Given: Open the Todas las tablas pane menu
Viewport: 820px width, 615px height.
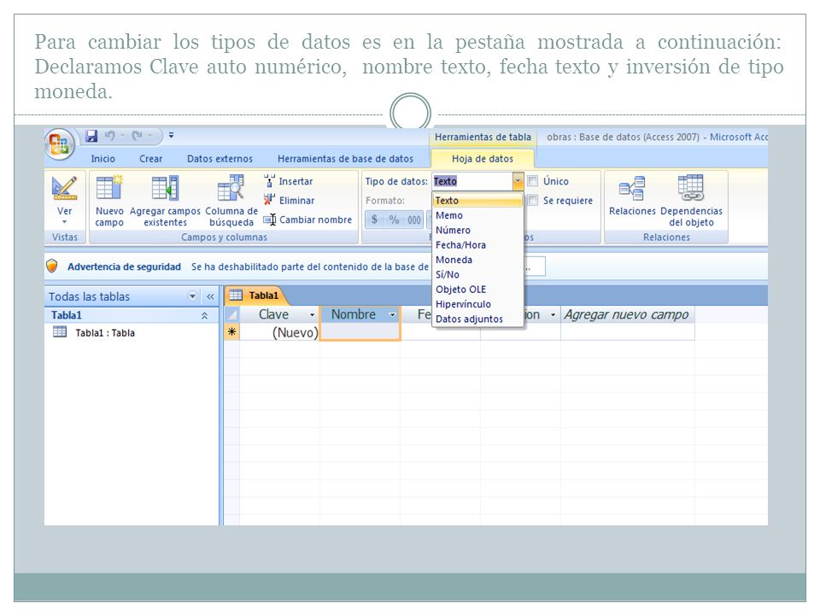Looking at the screenshot, I should [x=192, y=296].
